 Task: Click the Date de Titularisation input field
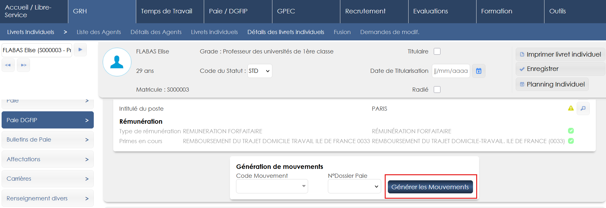click(x=450, y=71)
